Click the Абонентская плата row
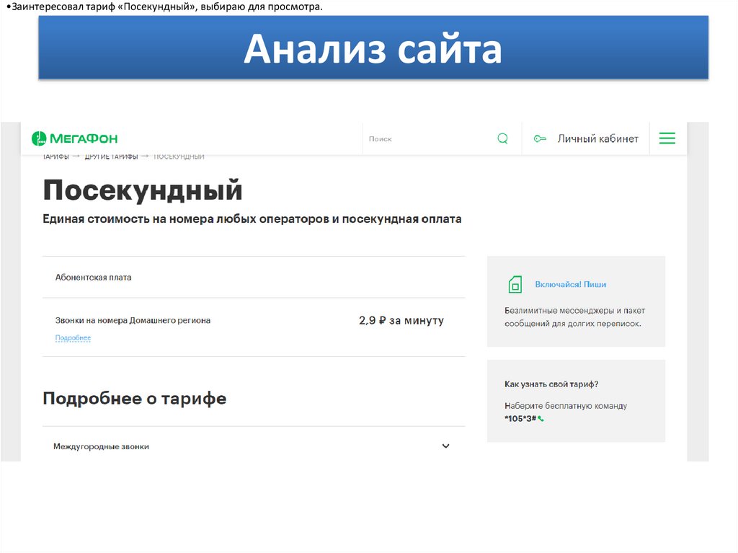 click(x=94, y=278)
